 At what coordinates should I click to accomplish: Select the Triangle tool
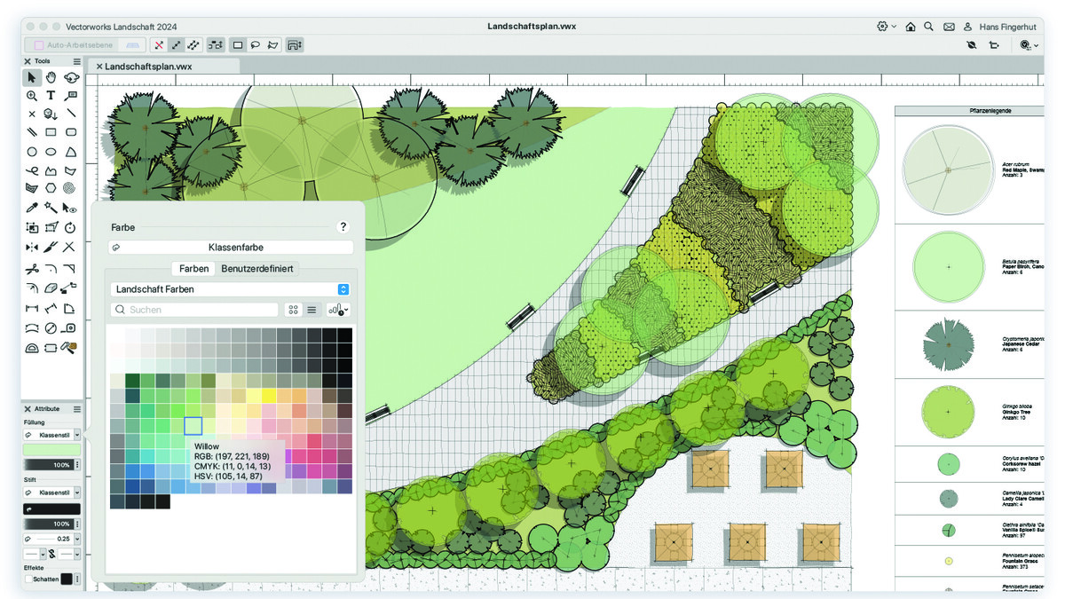(72, 152)
